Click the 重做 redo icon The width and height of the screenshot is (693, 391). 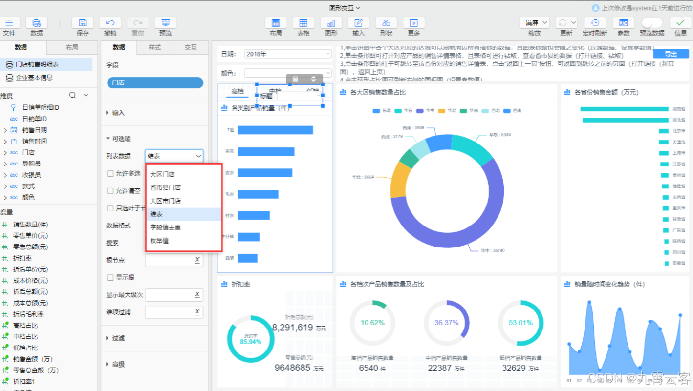[138, 23]
